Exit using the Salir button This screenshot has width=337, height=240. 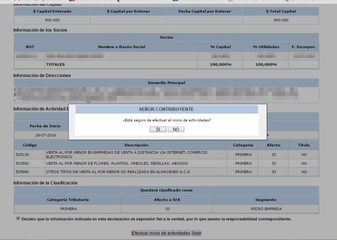pos(196,233)
